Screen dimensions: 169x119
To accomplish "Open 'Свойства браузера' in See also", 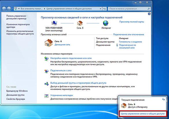I will click(x=16, y=99).
